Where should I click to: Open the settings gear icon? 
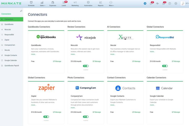tap(176, 3)
